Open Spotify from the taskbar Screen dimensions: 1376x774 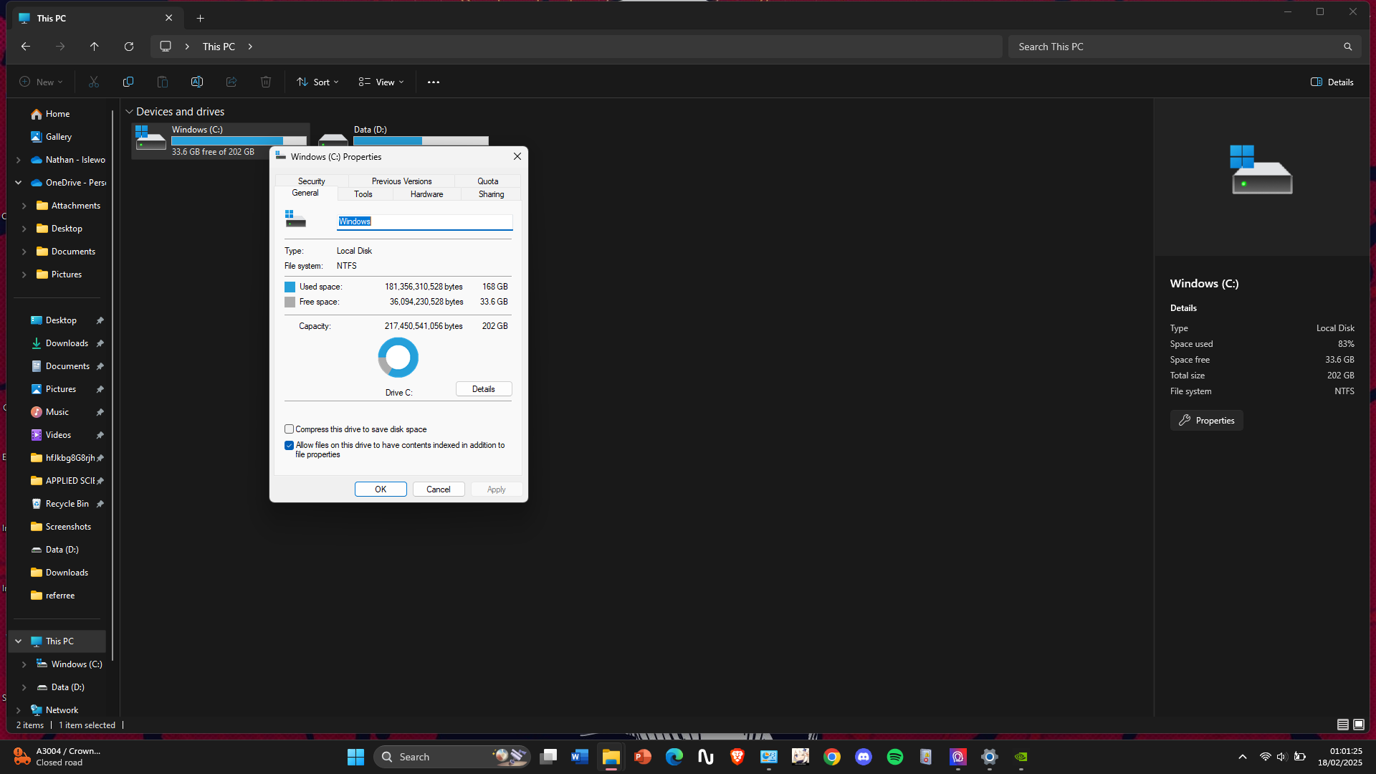(895, 757)
